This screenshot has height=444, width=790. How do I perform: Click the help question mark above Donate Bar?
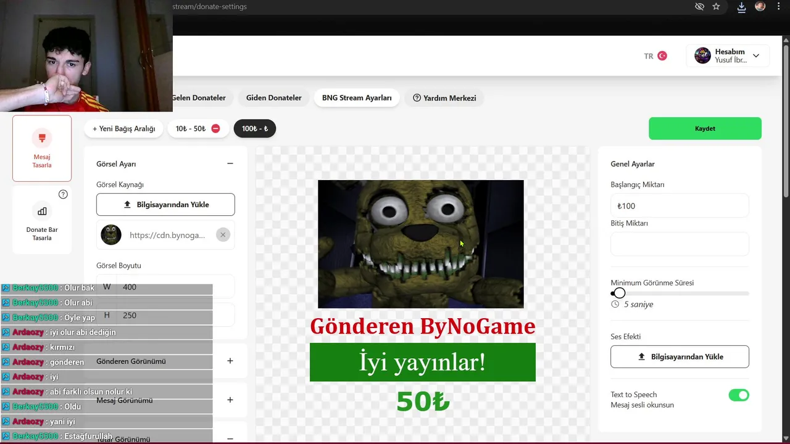(x=63, y=194)
